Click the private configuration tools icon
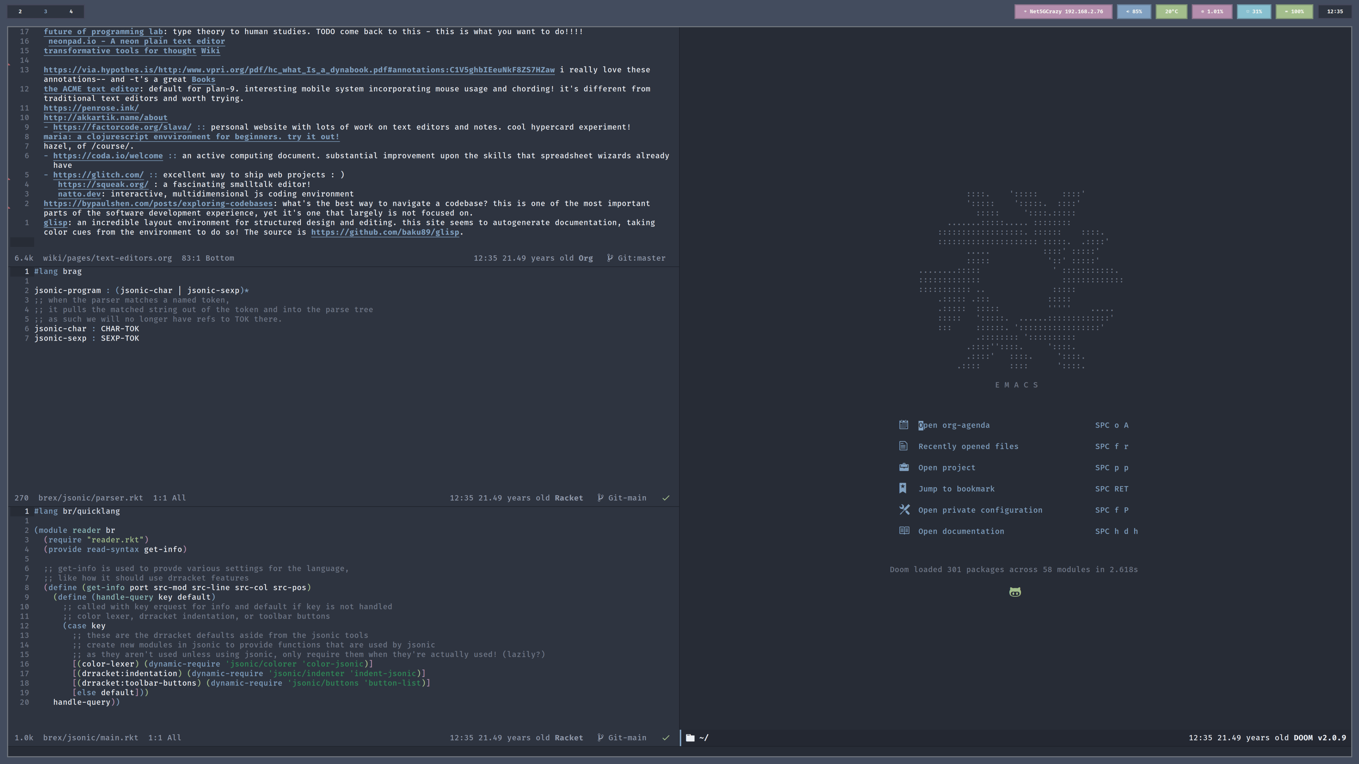 pos(904,510)
